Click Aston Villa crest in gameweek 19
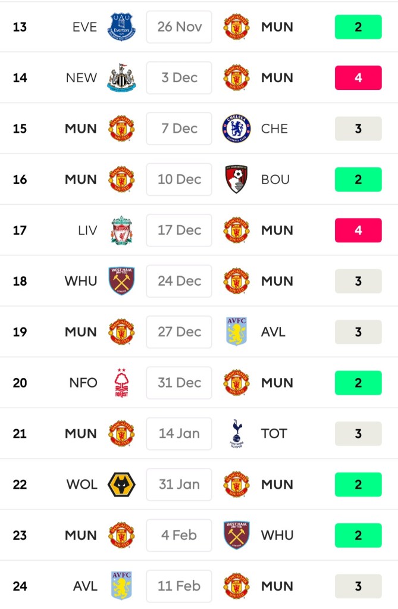 (236, 332)
